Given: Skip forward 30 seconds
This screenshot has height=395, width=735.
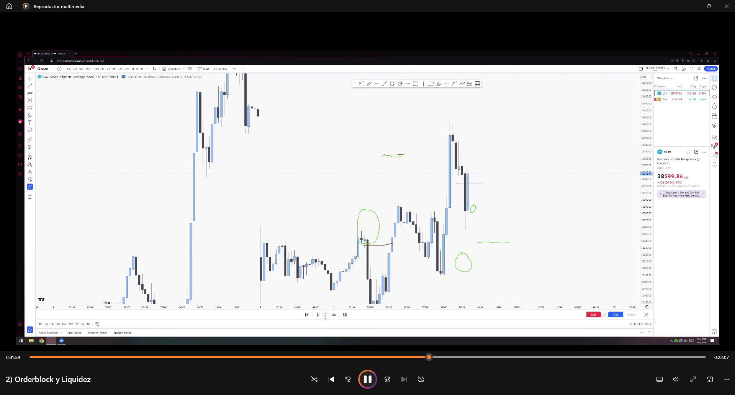Looking at the screenshot, I should click(x=387, y=379).
